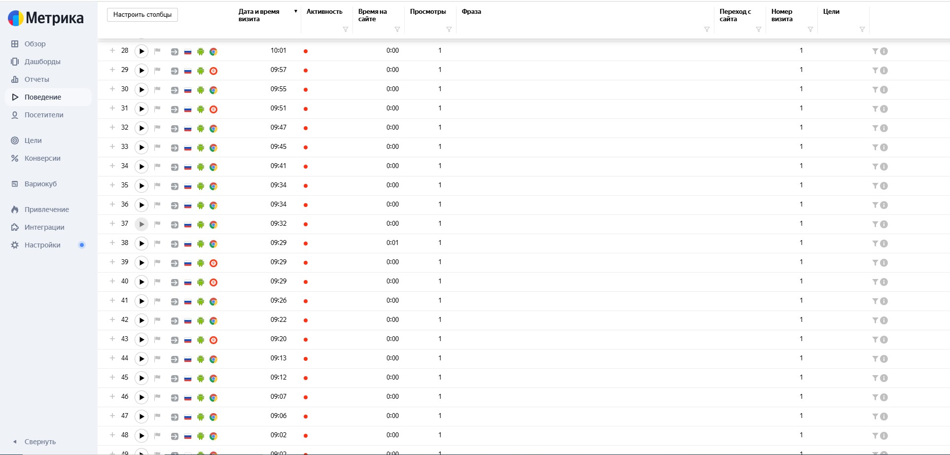Play the visit recording in row 28
The image size is (950, 455).
tap(141, 51)
